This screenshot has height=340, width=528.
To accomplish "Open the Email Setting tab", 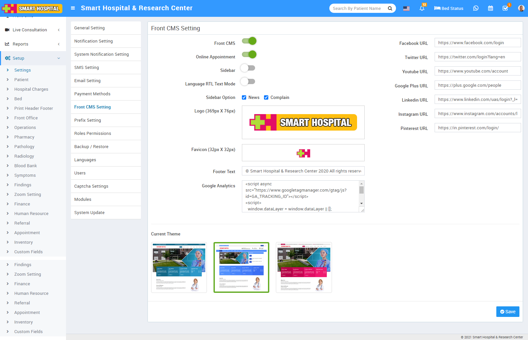I will pos(106,81).
